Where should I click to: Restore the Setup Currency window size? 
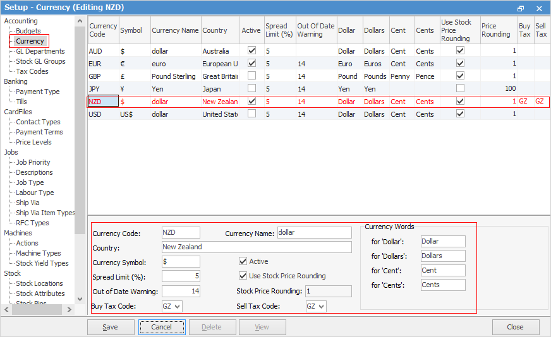[x=521, y=8]
